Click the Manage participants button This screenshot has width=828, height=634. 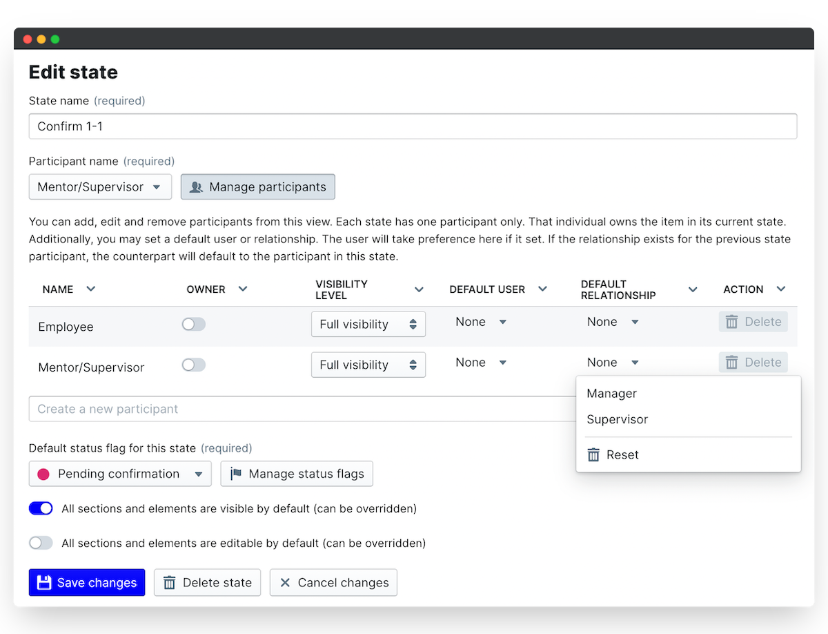click(258, 187)
